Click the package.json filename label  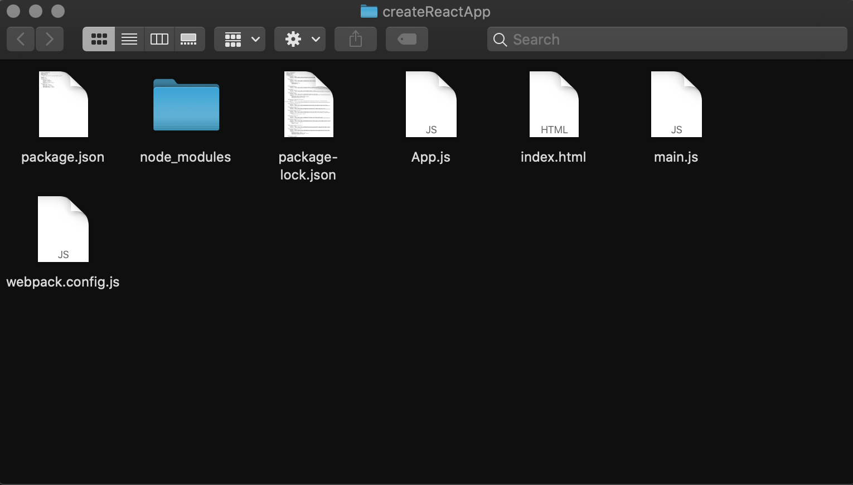coord(63,157)
